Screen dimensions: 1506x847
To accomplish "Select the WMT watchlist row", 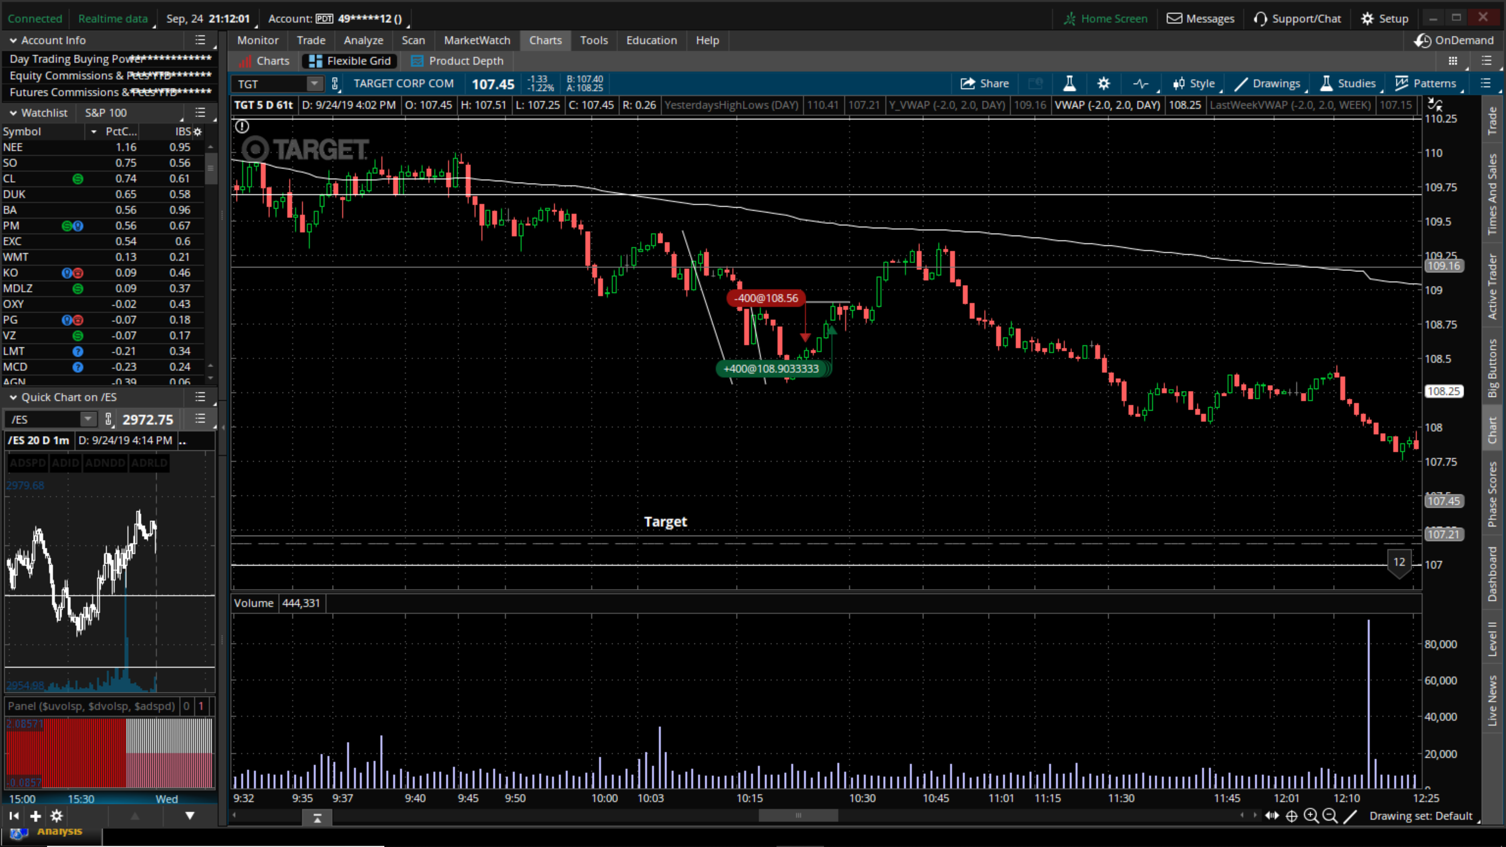I will pos(102,257).
